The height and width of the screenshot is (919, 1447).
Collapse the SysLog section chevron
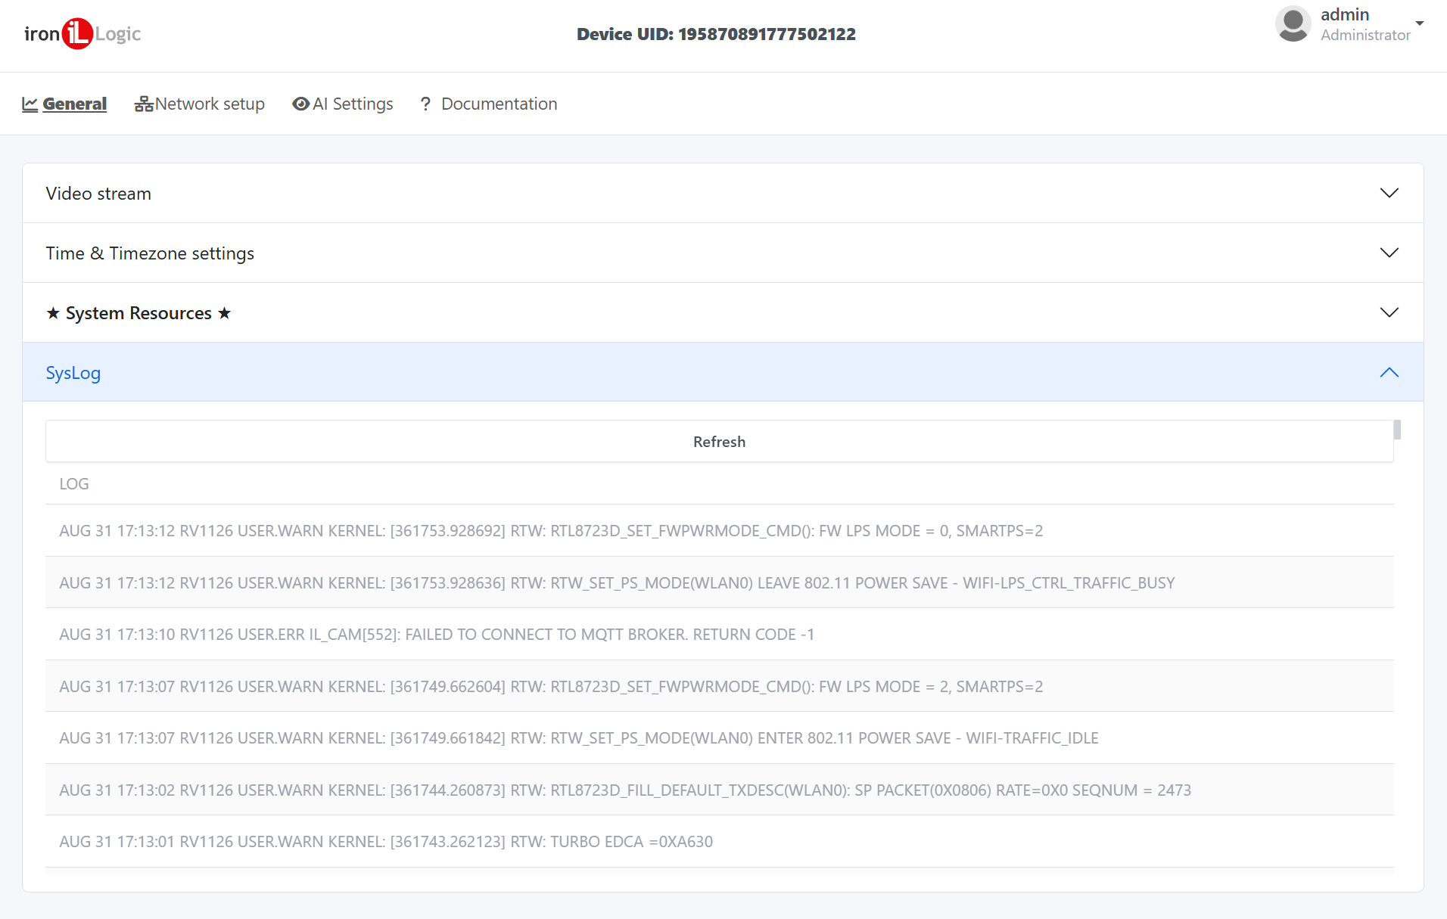click(x=1389, y=372)
